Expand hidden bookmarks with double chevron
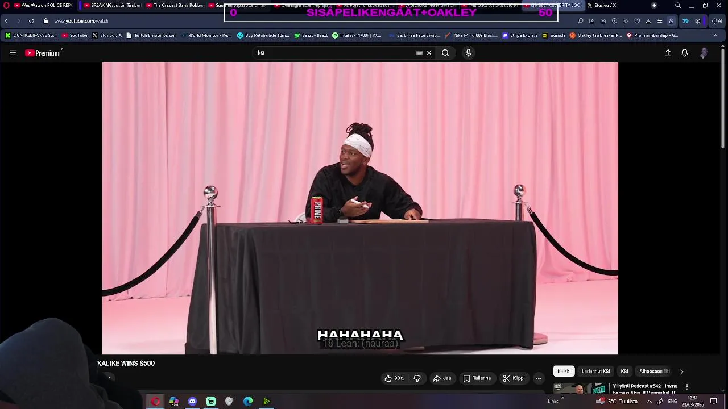728x409 pixels. coord(715,35)
